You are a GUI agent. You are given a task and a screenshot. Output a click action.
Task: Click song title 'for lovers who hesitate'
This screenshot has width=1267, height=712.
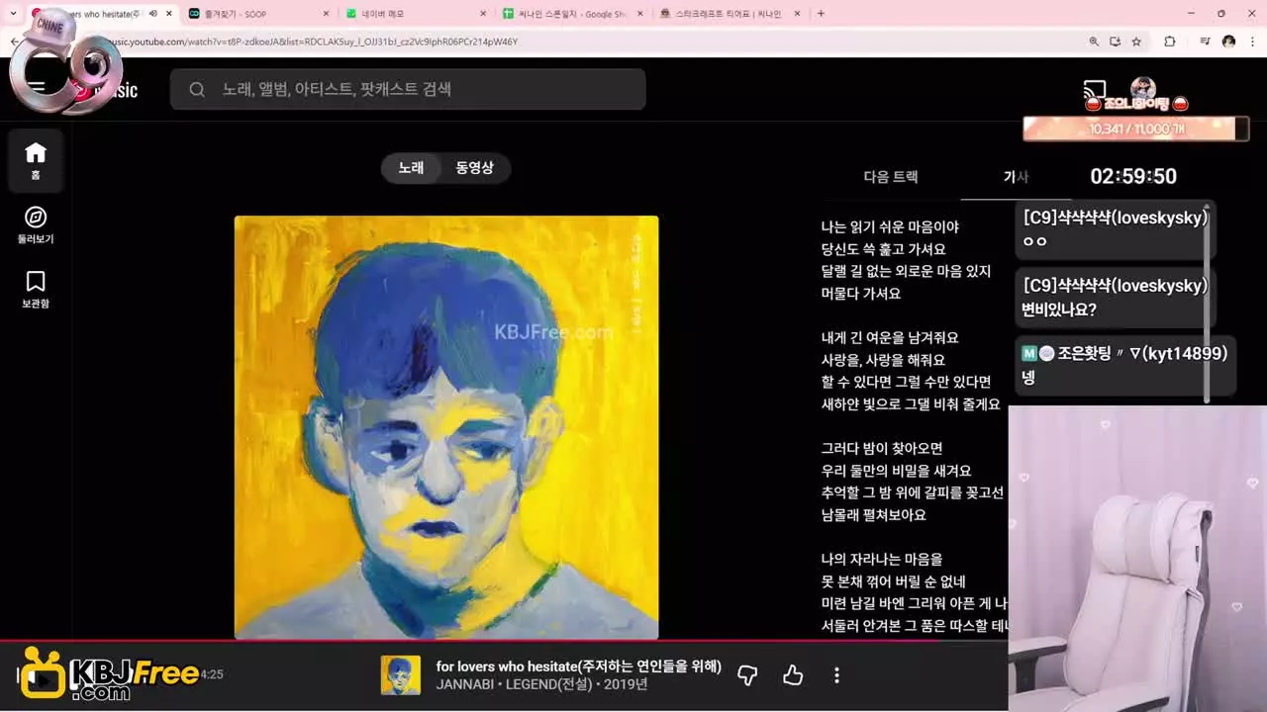click(579, 666)
